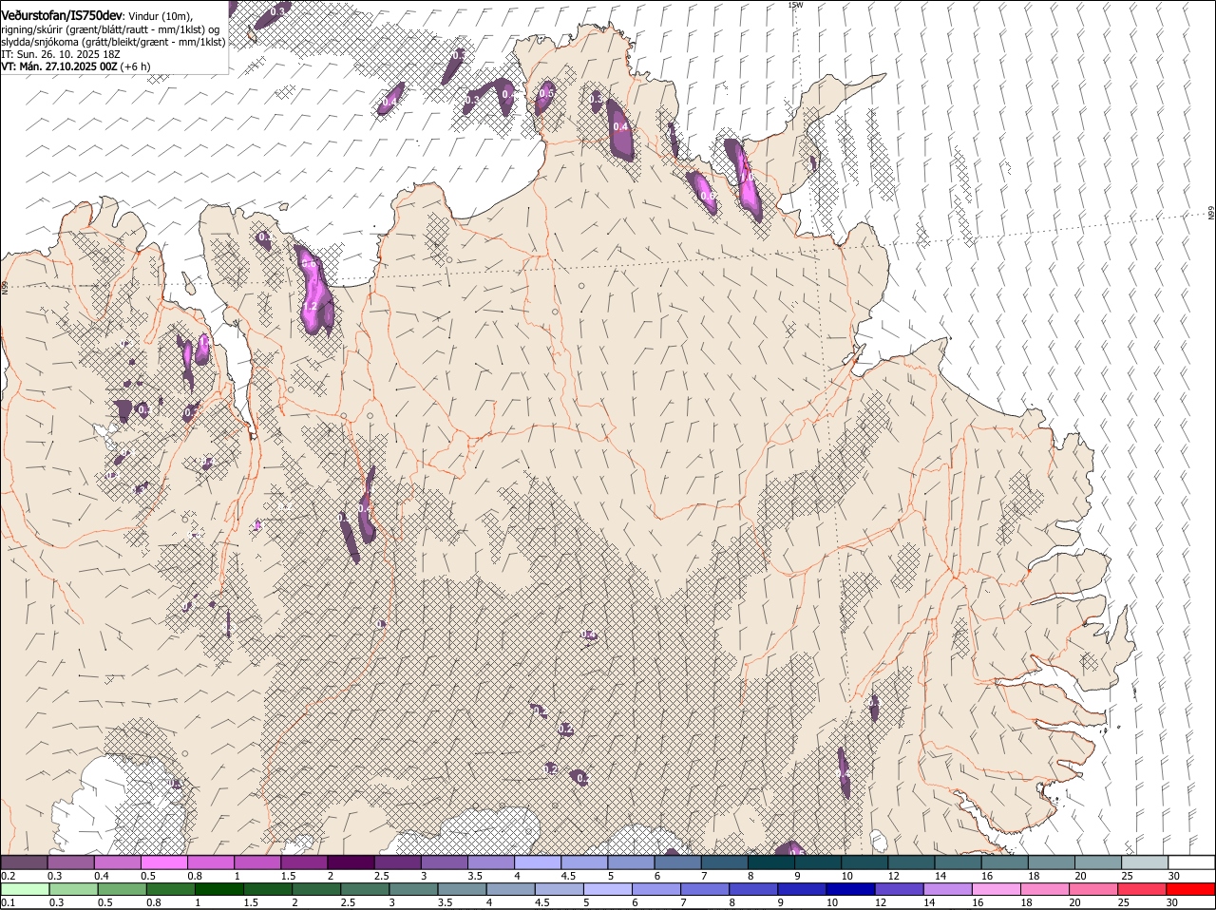Pick the lower legend swatch starting at 0.3
Viewport: 1216px width, 910px height.
pos(71,889)
